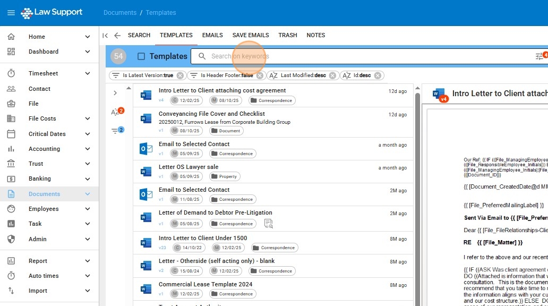The height and width of the screenshot is (306, 548).
Task: Expand the Accounting sidebar section
Action: [x=88, y=149]
